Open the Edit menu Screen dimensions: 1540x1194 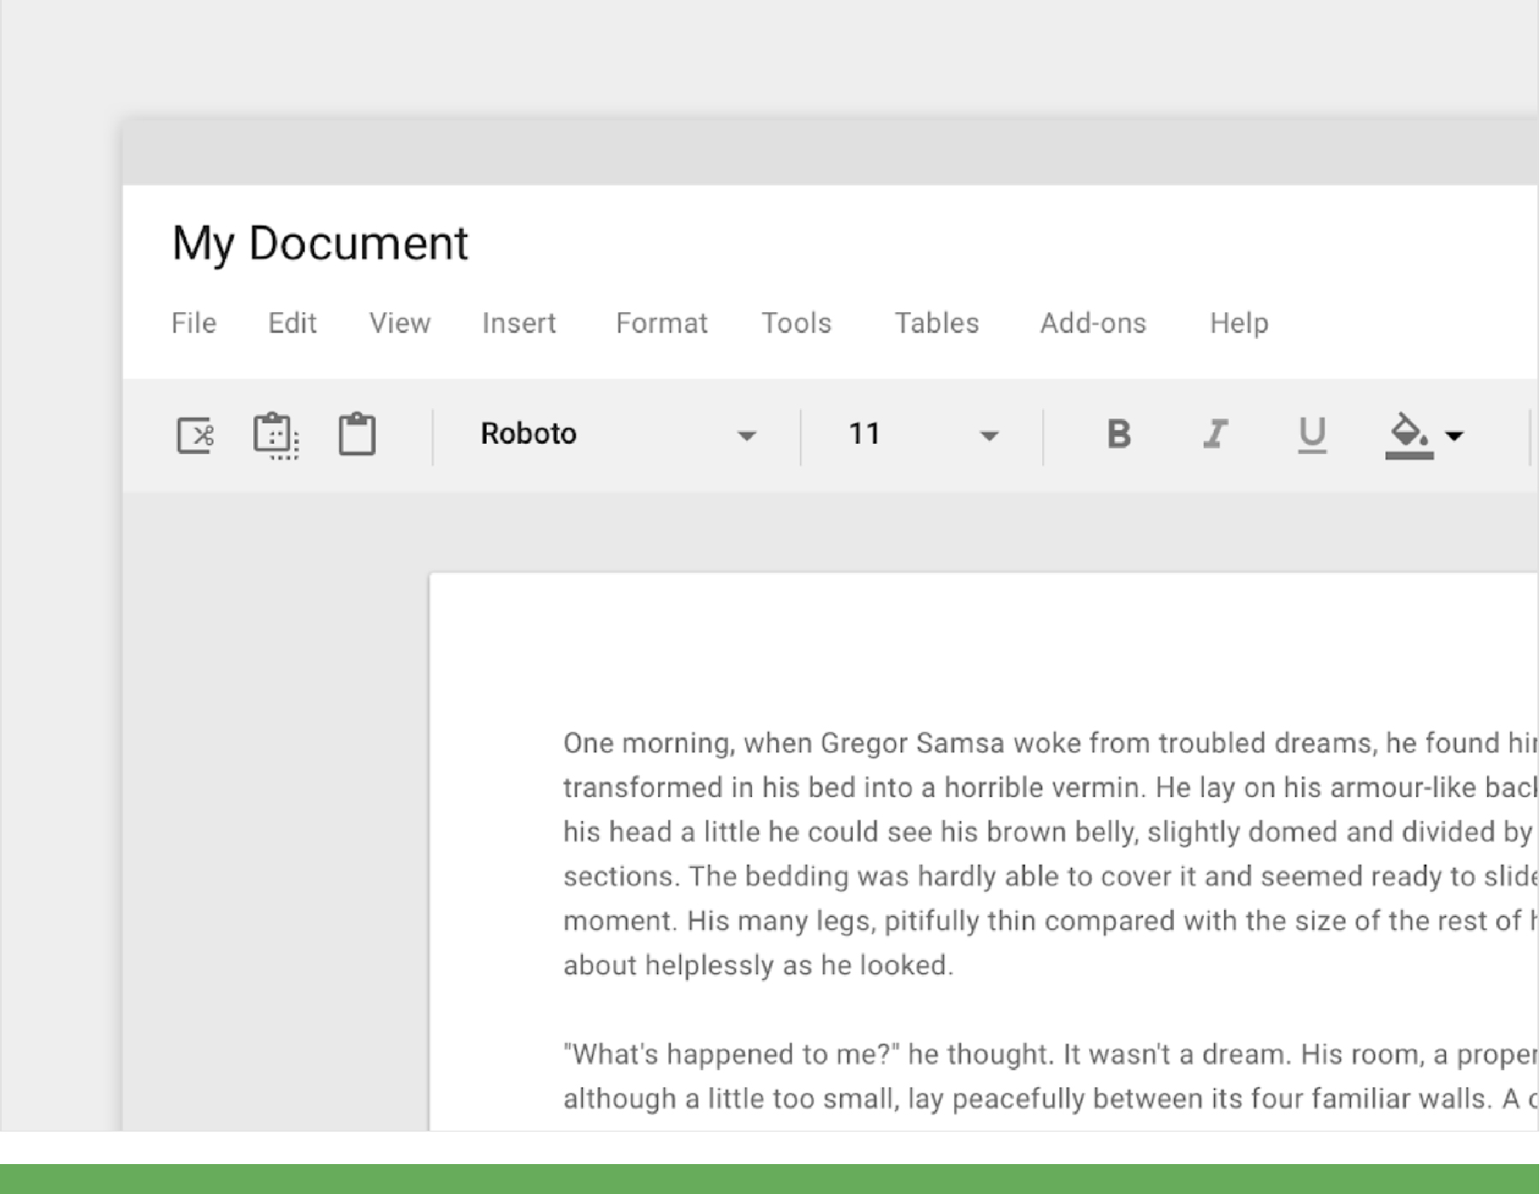point(293,323)
